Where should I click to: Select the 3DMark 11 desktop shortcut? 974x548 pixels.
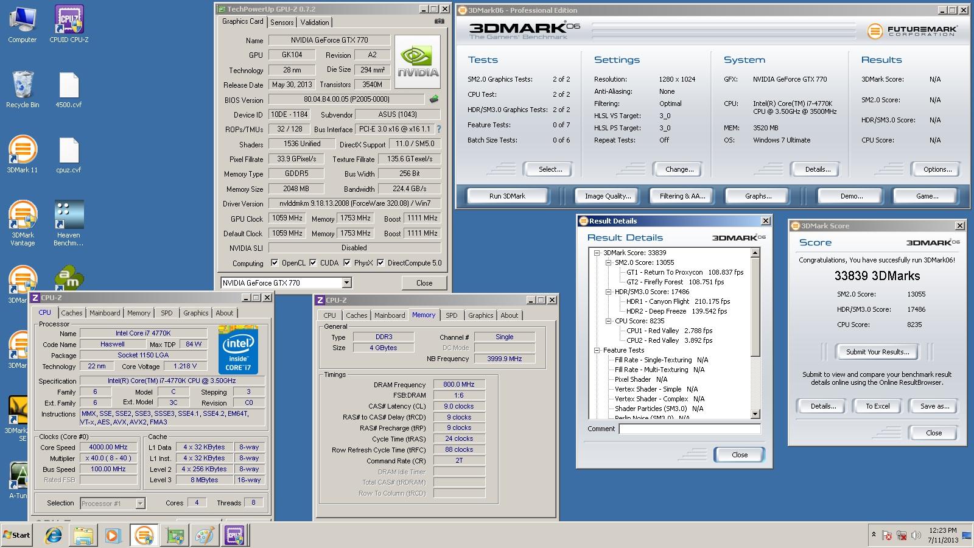(23, 155)
